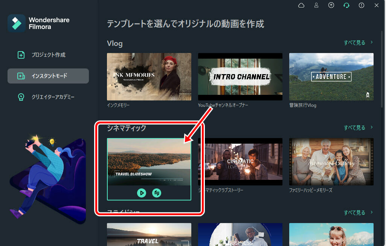Open the Adventure template thumbnail
The image size is (386, 246).
(x=331, y=77)
